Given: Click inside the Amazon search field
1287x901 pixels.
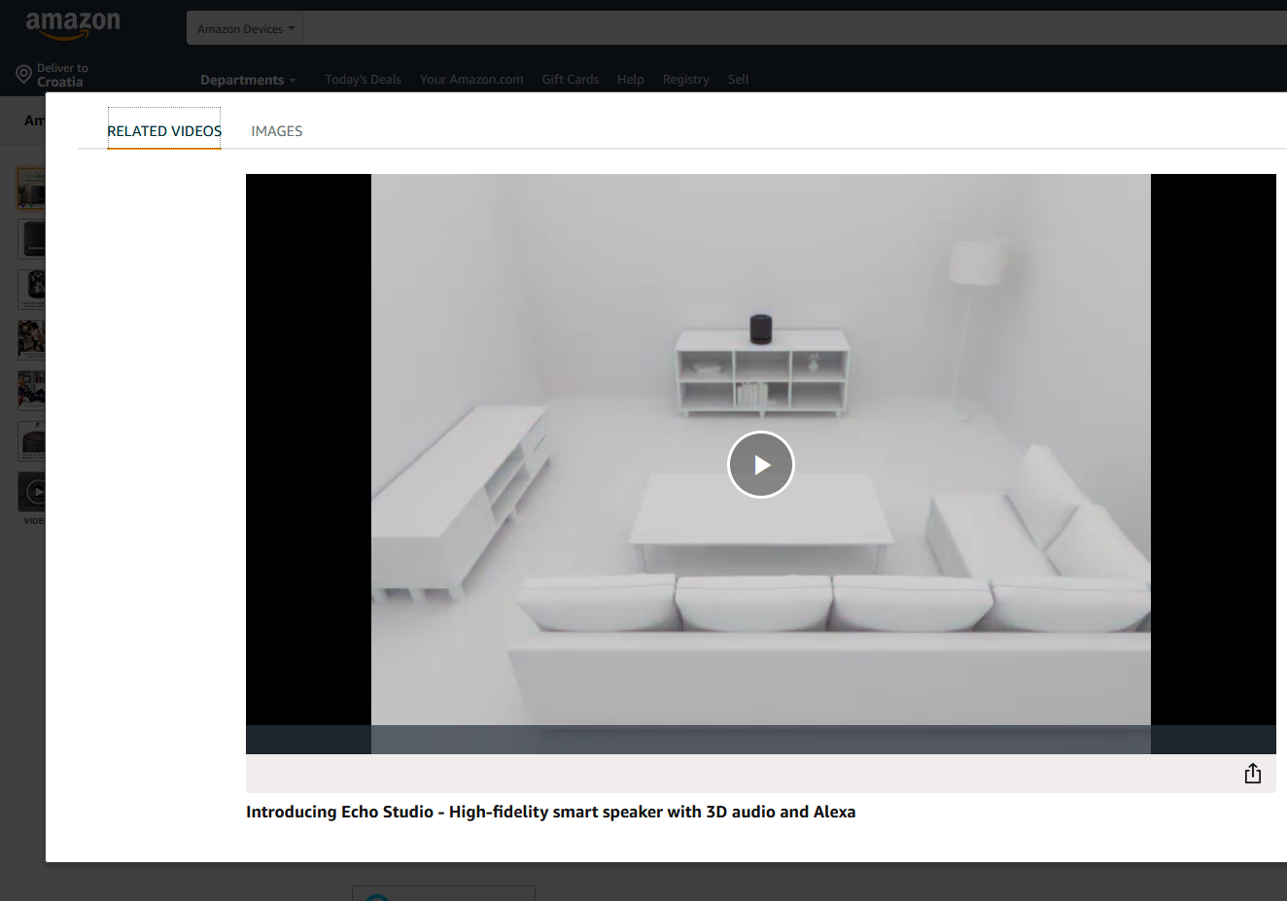Looking at the screenshot, I should pos(778,29).
